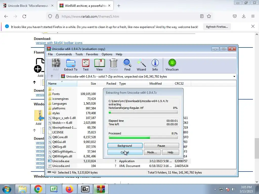The height and width of the screenshot is (194, 259).
Task: Launch the Wizard wand icon
Action: point(141,65)
